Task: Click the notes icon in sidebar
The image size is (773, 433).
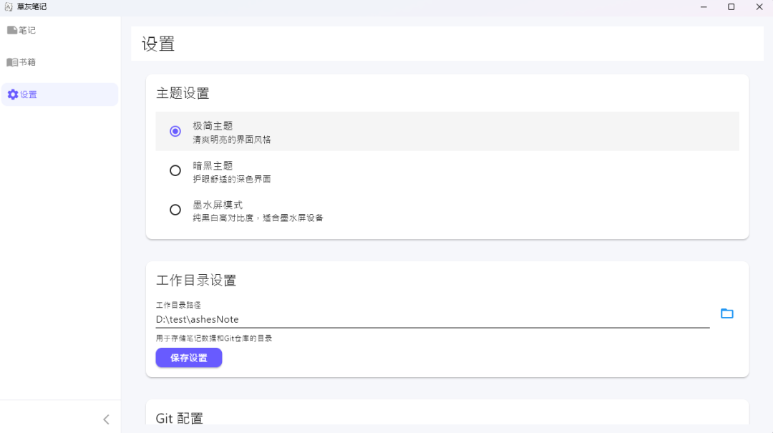Action: [x=12, y=30]
